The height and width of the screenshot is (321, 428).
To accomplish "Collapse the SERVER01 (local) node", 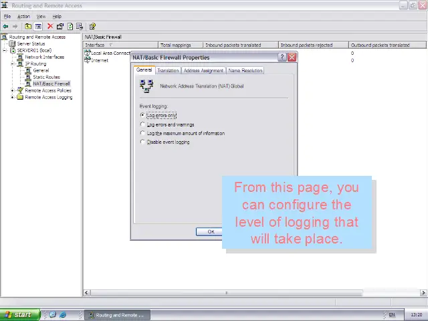I will (5, 51).
